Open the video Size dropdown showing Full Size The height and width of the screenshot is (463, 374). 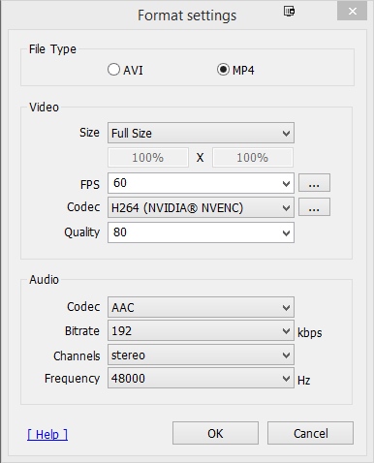click(x=201, y=133)
